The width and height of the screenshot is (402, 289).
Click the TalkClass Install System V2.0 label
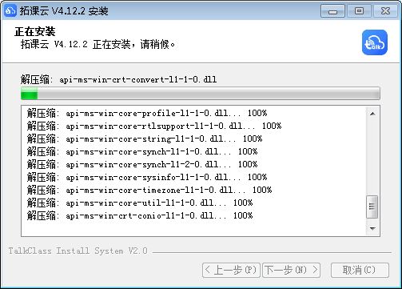coord(78,251)
